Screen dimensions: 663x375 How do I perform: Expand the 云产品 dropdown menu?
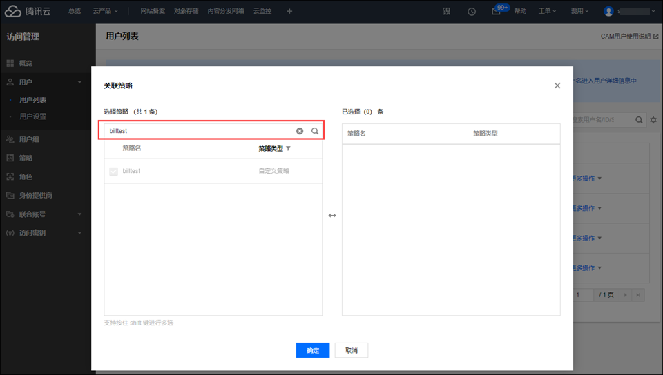(x=105, y=12)
